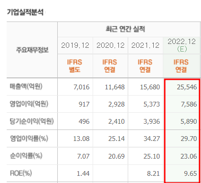Click IFRS 연결 under 2022.12 (E)
The image size is (201, 183).
pyautogui.click(x=181, y=66)
